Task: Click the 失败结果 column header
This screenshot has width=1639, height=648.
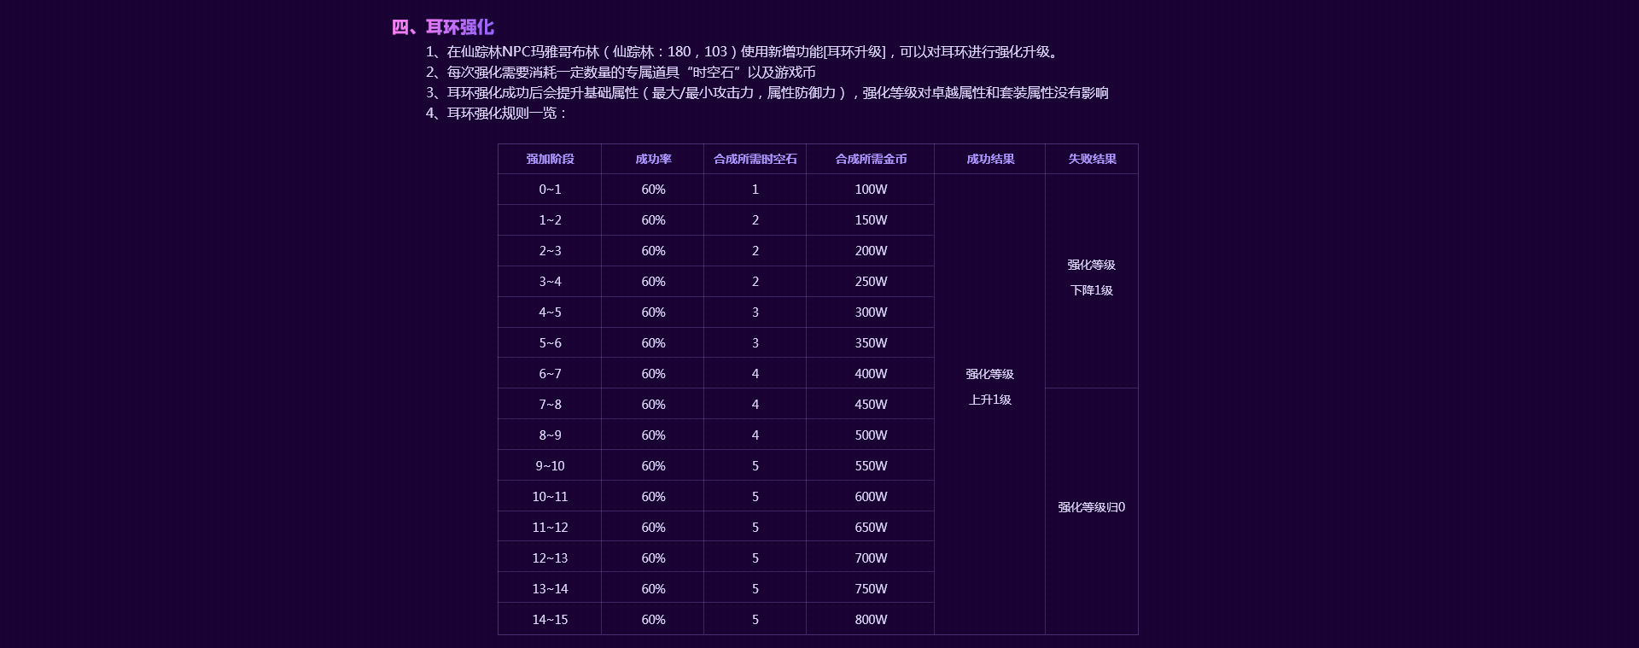Action: (1092, 159)
